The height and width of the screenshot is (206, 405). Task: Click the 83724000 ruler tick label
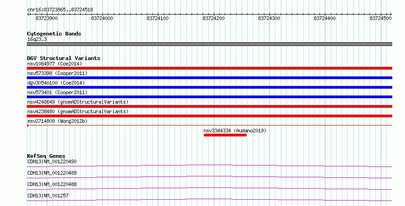102,18
